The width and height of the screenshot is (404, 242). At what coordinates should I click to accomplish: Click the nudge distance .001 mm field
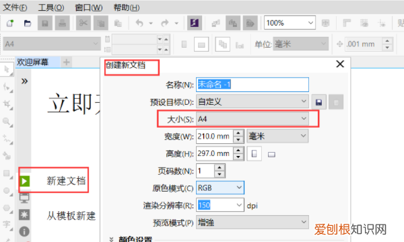(364, 44)
